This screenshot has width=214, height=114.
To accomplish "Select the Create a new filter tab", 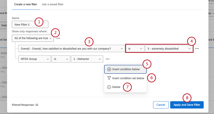I will tap(26, 4).
